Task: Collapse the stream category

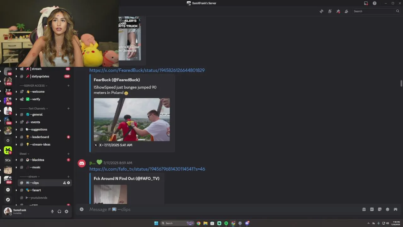Action: tap(30, 177)
